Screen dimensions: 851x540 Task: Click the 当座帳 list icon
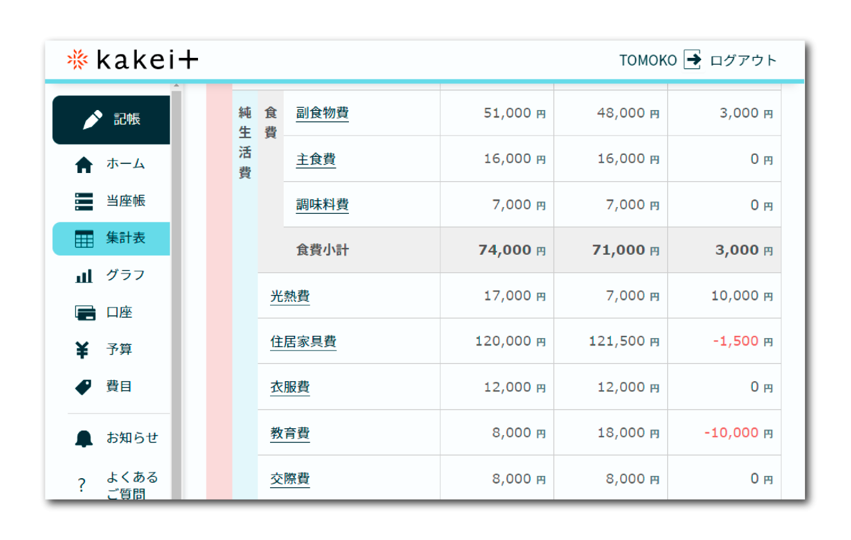(84, 201)
